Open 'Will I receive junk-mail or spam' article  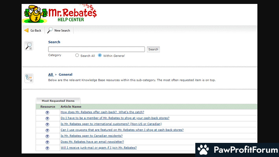(x=99, y=148)
